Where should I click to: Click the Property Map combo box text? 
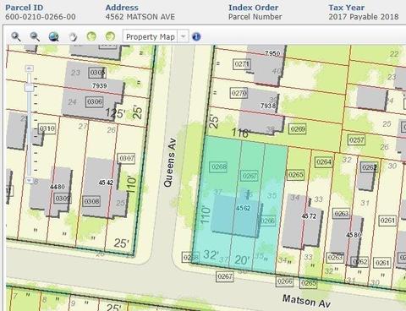150,37
